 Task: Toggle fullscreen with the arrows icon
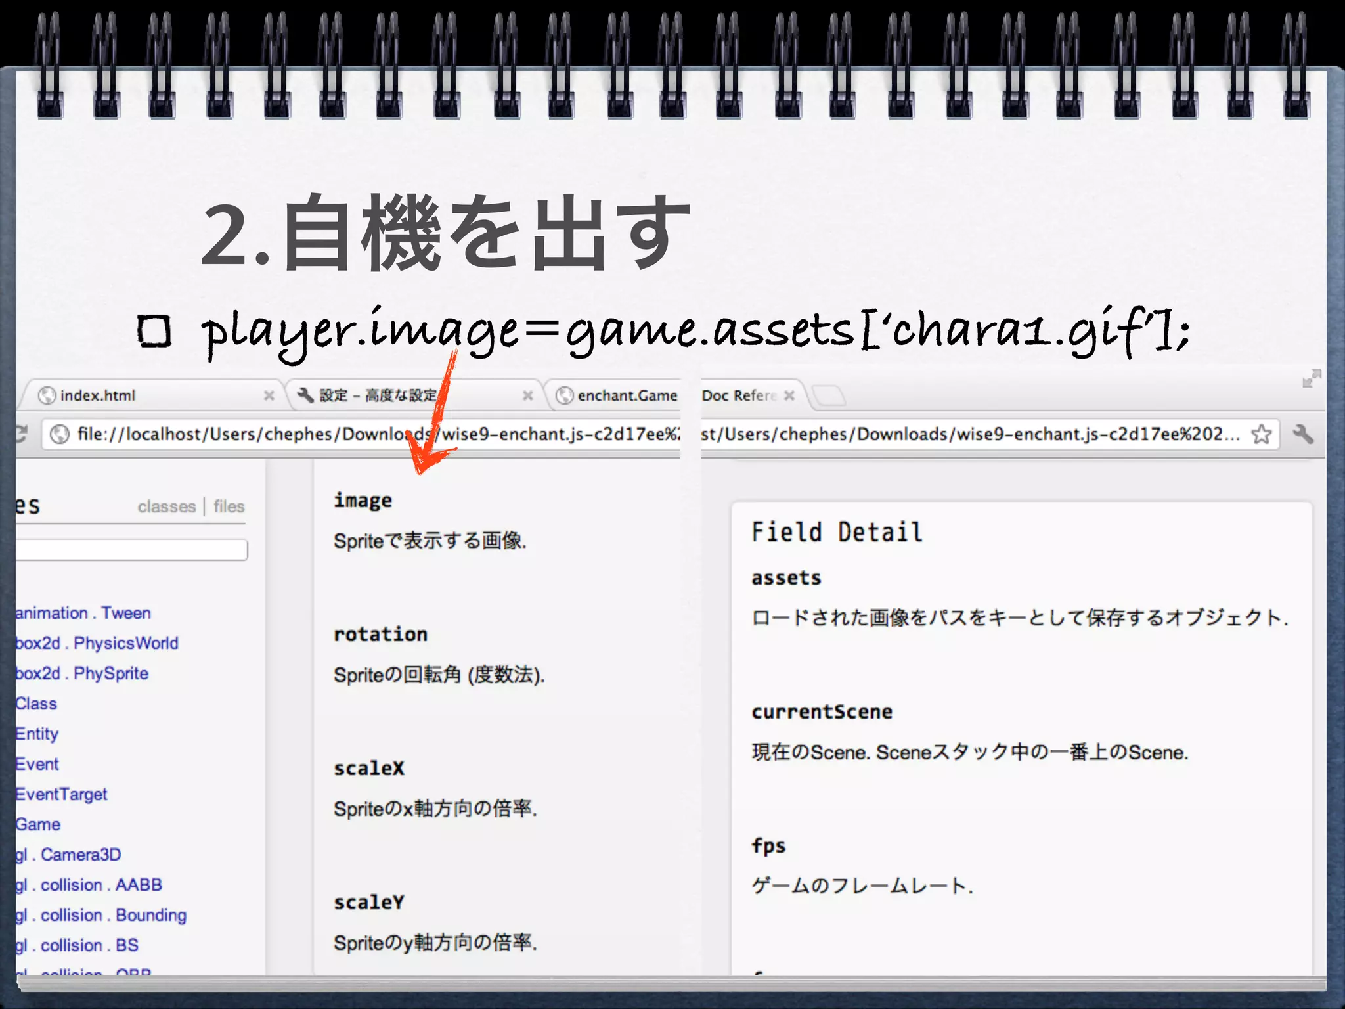(x=1312, y=378)
